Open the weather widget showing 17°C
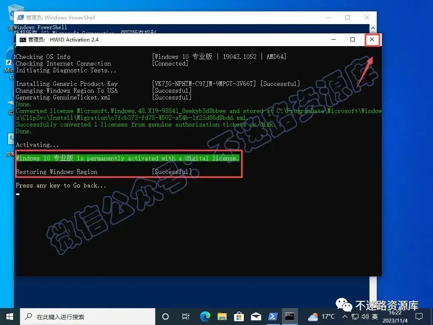 coord(321,317)
